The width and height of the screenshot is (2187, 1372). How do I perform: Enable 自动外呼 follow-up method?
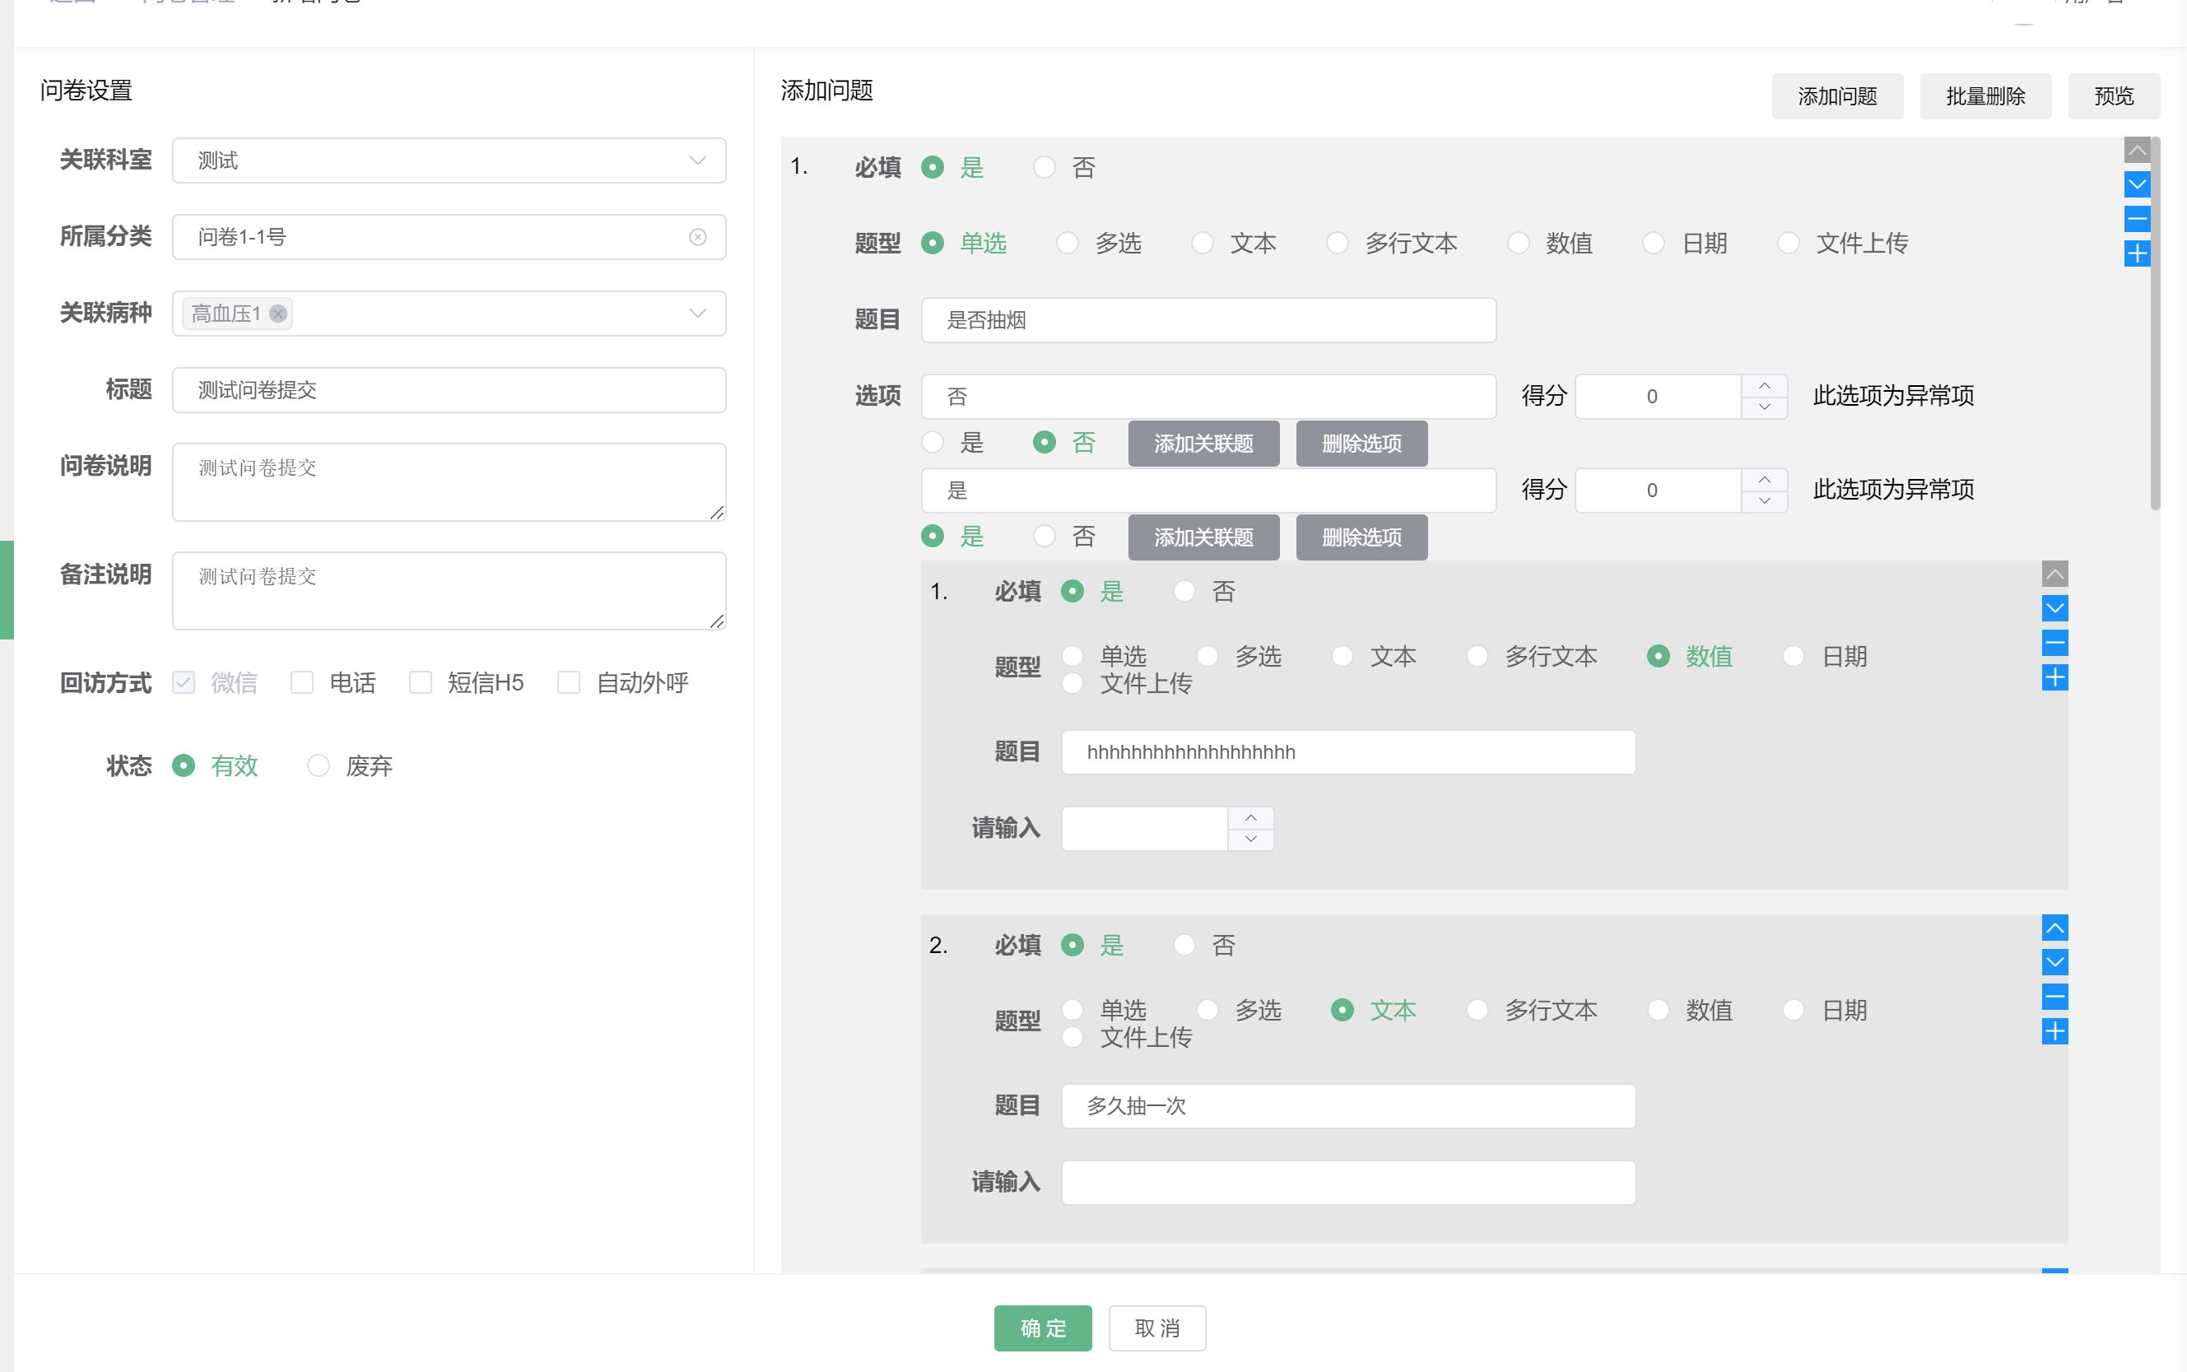[x=569, y=682]
